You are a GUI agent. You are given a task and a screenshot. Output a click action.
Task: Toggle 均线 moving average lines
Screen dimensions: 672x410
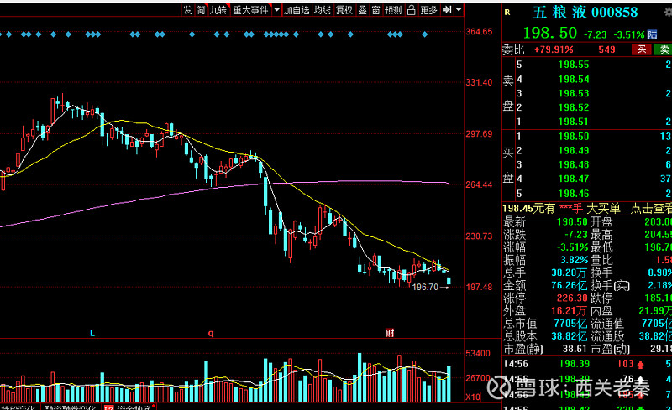323,10
